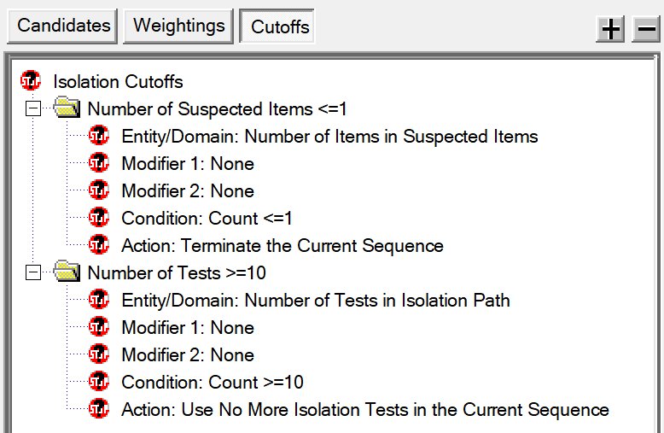Collapse the Number of Suspected Items node
664x433 pixels.
point(33,108)
